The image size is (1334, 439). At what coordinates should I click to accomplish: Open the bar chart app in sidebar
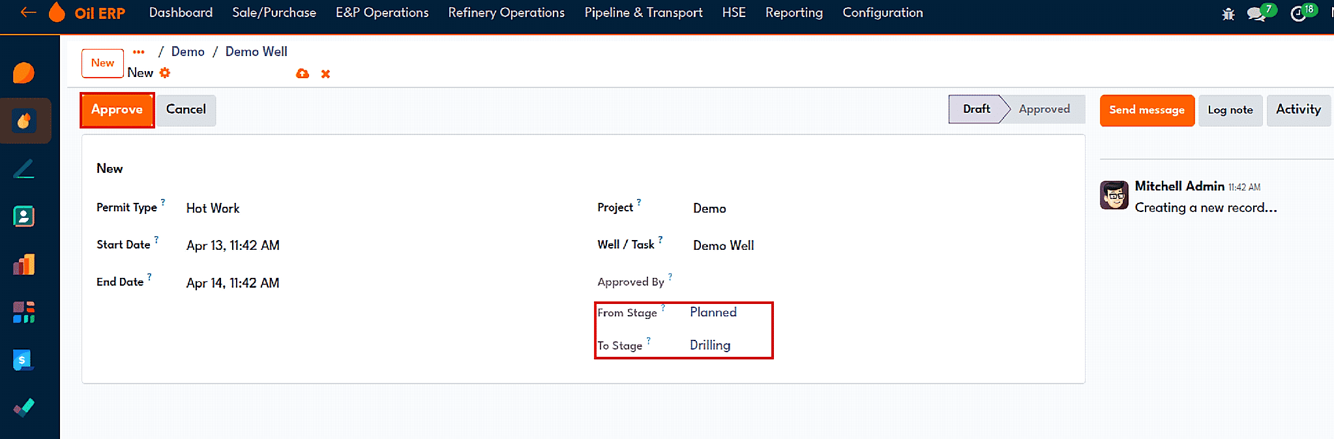tap(24, 264)
